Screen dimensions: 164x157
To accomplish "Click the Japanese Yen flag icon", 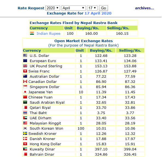I will click(25, 92).
